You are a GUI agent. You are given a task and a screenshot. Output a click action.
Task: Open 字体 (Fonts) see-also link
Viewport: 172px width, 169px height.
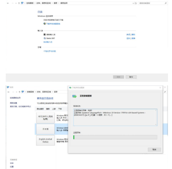point(12,163)
